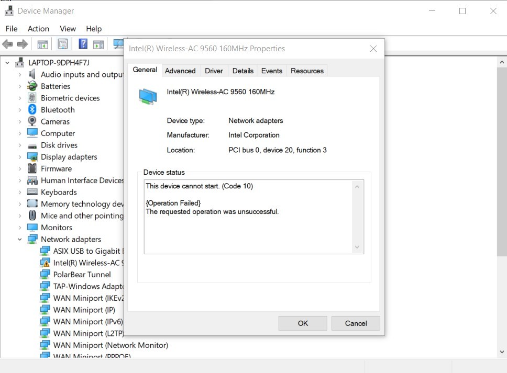Viewport: 507px width, 373px height.
Task: Click the Show/Hide Action Pane toolbar icon
Action: 98,44
